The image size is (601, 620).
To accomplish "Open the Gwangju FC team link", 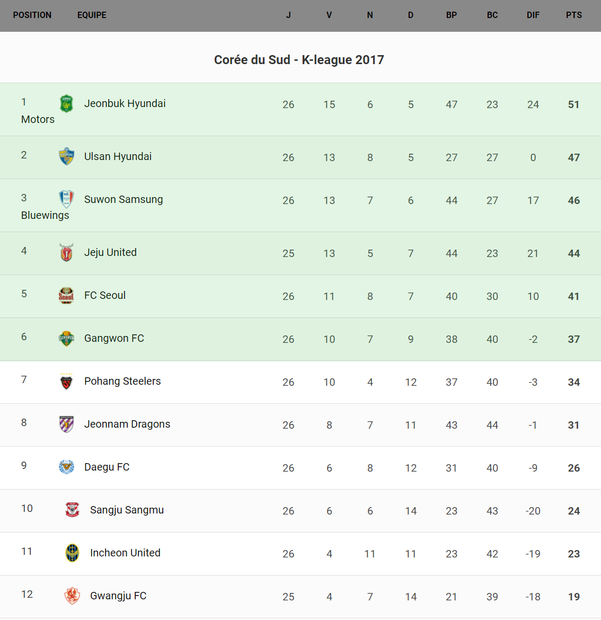I will click(118, 596).
